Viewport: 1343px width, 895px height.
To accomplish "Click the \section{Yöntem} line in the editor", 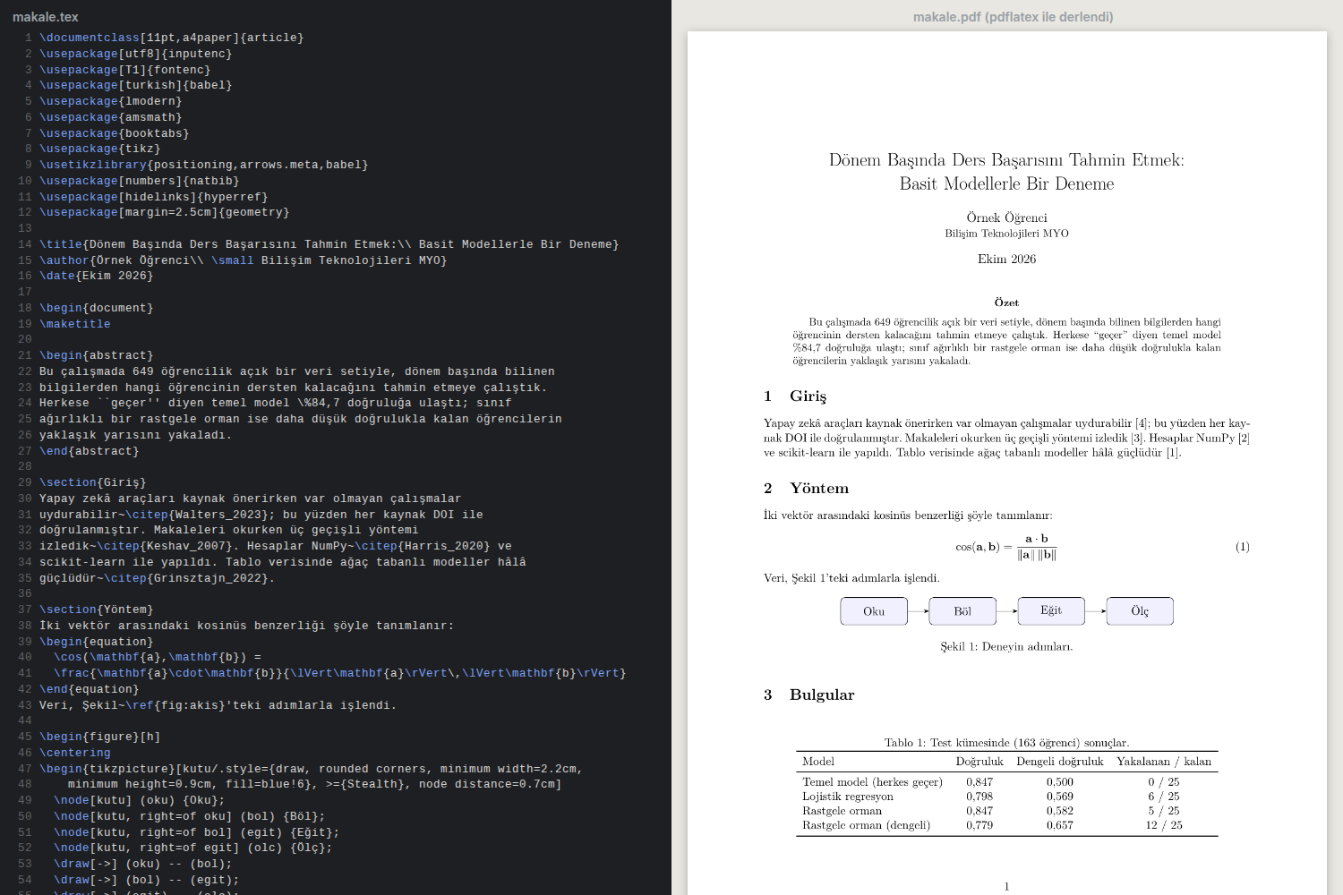I will coord(97,609).
